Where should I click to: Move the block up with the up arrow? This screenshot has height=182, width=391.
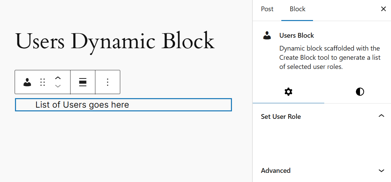[58, 78]
